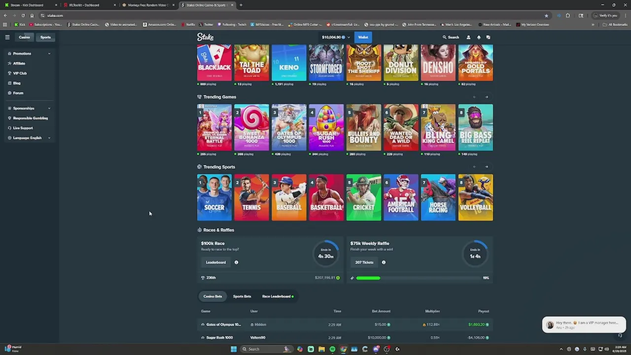Open the Blackjack game thumbnail

click(x=214, y=63)
